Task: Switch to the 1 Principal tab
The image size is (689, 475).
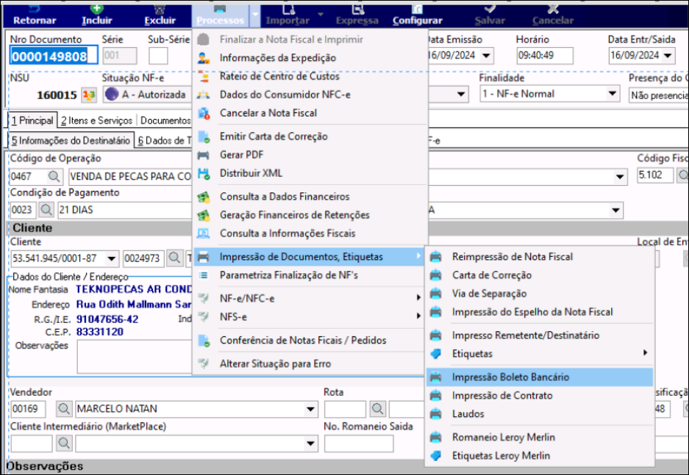Action: coord(33,120)
